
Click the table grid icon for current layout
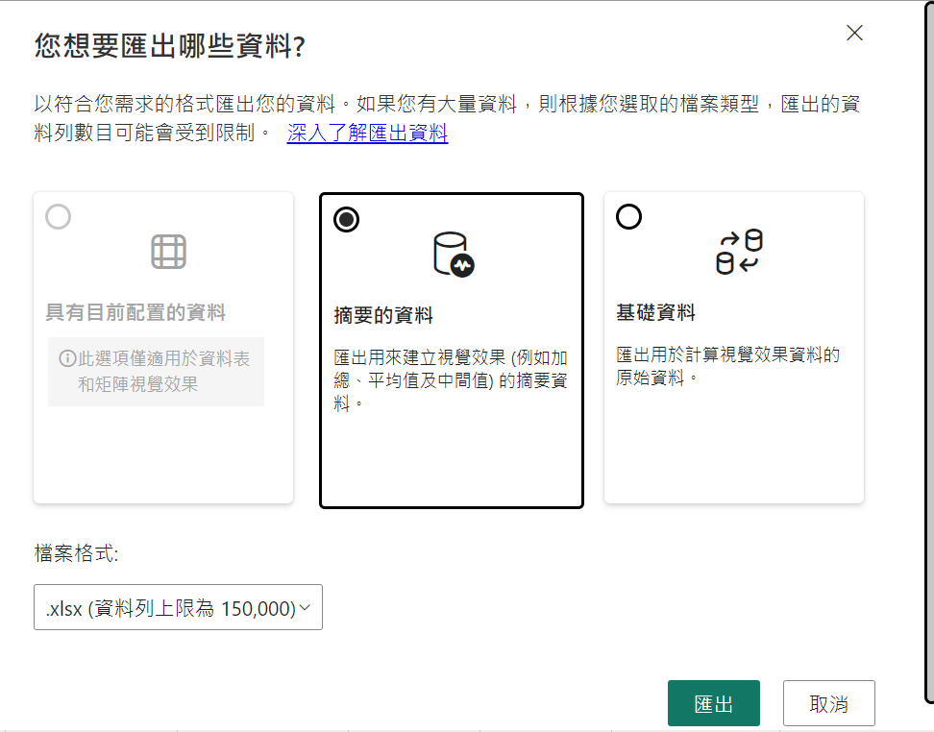(x=168, y=252)
